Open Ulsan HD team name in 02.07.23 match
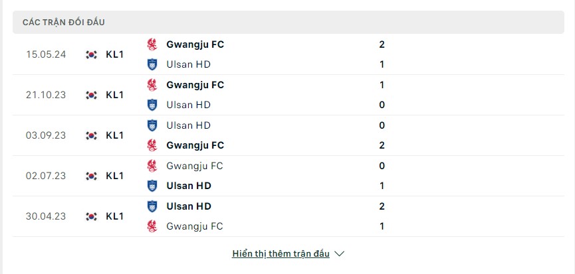This screenshot has width=575, height=274. [x=189, y=186]
